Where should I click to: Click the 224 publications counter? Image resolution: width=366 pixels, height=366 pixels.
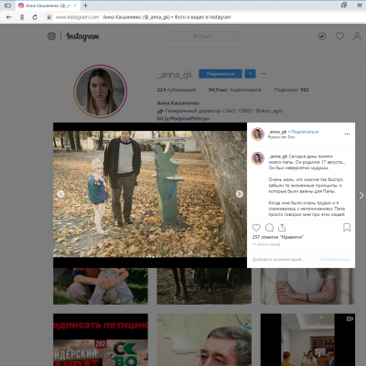(177, 90)
